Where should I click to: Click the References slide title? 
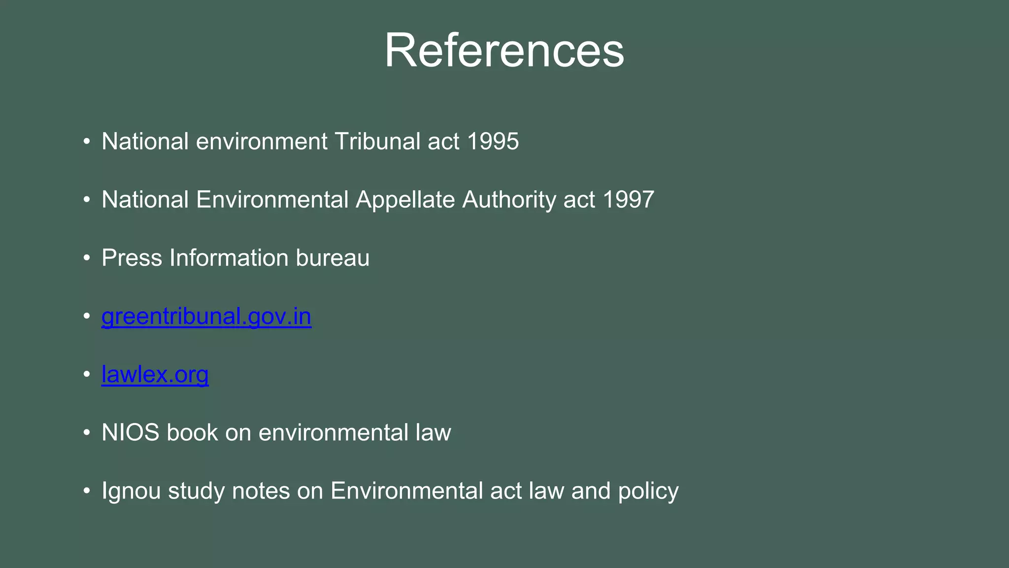(x=504, y=50)
